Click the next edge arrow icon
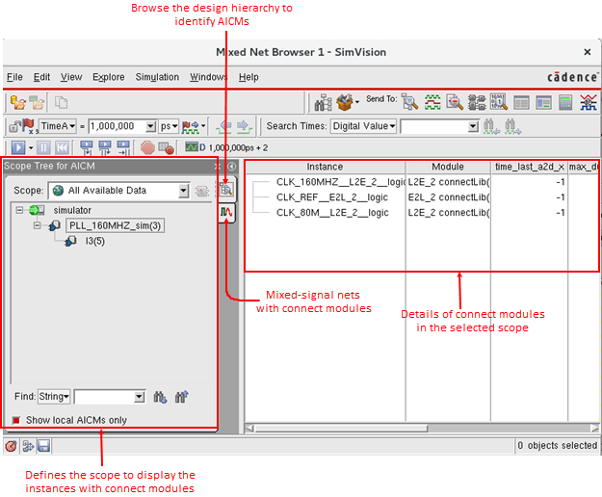The height and width of the screenshot is (497, 602). coord(245,126)
